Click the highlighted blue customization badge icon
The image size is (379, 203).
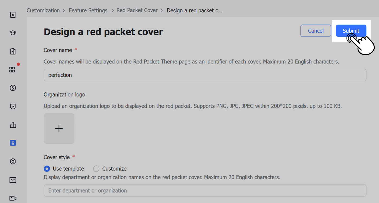[12, 143]
